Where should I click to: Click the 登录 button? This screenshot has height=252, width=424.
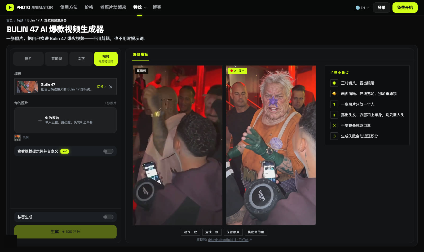[381, 7]
